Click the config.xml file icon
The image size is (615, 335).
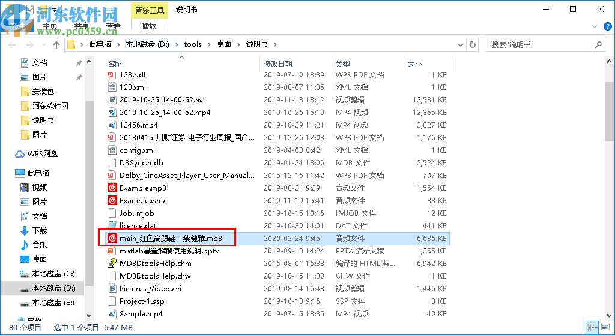[x=112, y=150]
